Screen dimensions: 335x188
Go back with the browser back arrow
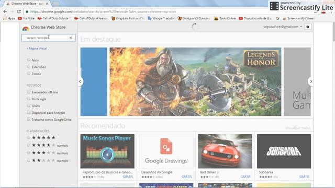[x=5, y=11]
